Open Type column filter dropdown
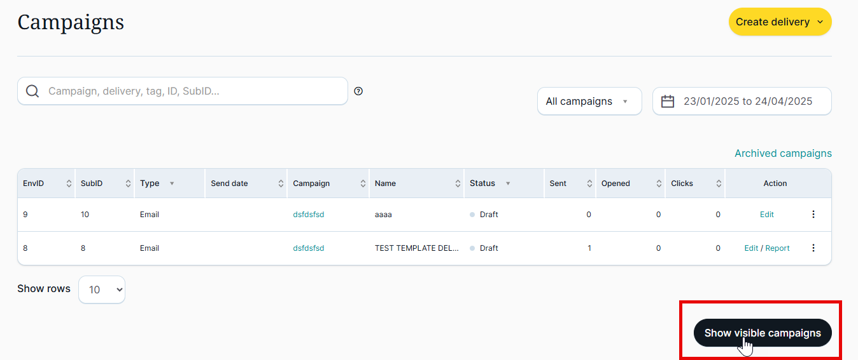This screenshot has height=360, width=858. (171, 183)
